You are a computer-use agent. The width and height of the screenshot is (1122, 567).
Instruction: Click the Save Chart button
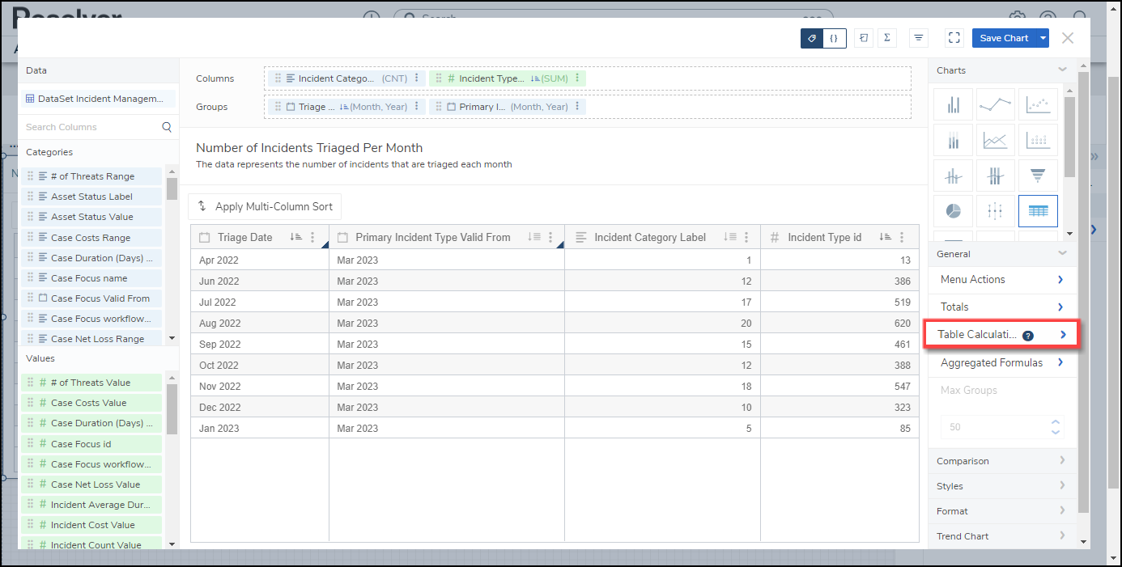pyautogui.click(x=1004, y=38)
